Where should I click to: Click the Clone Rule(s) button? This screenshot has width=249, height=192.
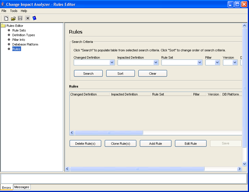(120, 143)
